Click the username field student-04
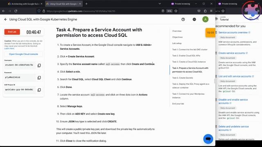 point(20,65)
